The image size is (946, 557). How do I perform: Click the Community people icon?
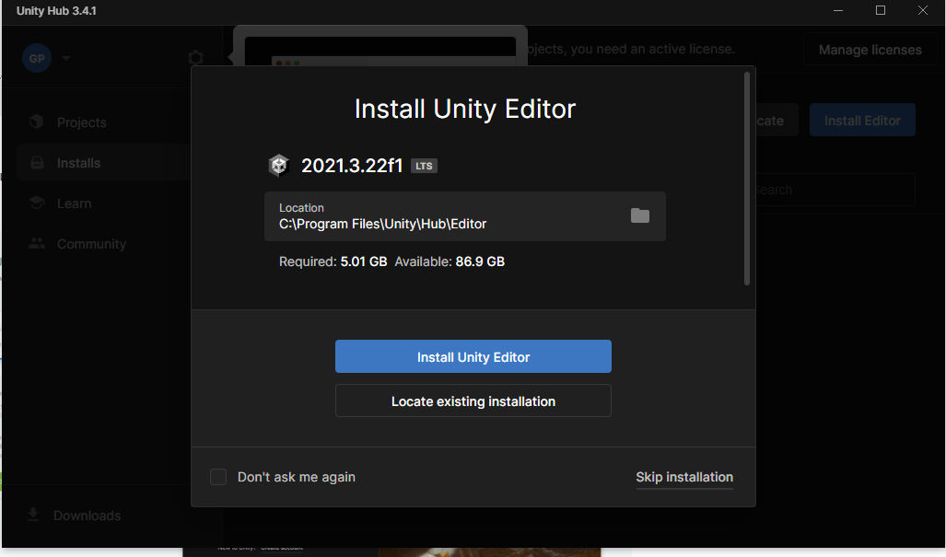point(37,243)
